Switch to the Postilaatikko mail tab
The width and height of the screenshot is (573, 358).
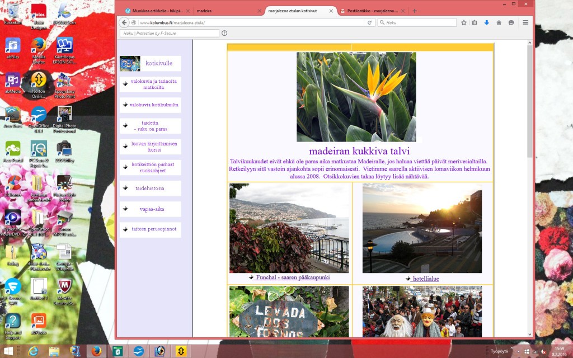tap(372, 11)
